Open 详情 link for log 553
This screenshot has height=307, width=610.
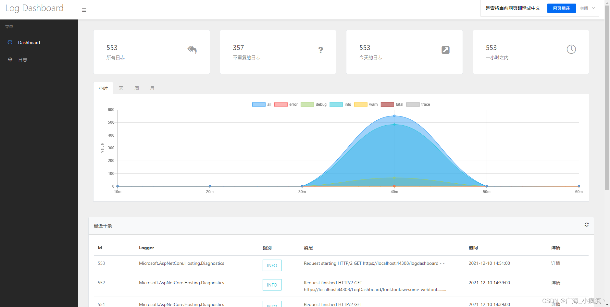(x=556, y=263)
